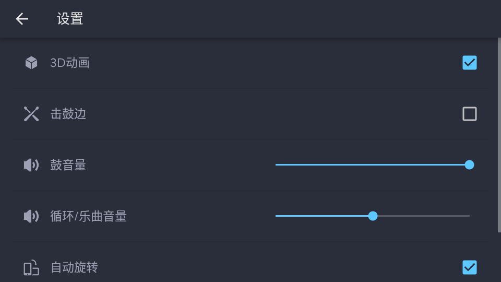Click the filled blue 鼓音量 slider track

coord(365,165)
